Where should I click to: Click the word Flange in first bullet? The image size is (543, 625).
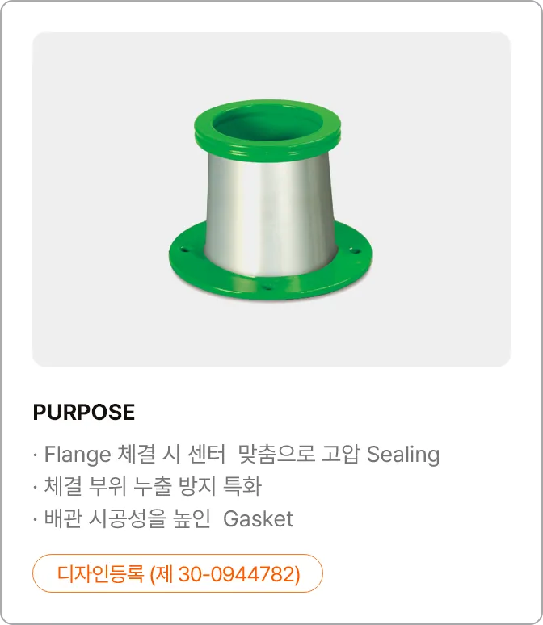78,455
